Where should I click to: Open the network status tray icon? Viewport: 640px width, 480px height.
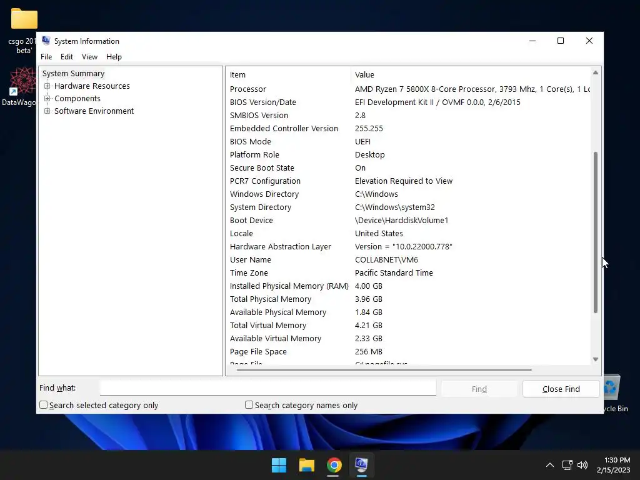pyautogui.click(x=567, y=465)
